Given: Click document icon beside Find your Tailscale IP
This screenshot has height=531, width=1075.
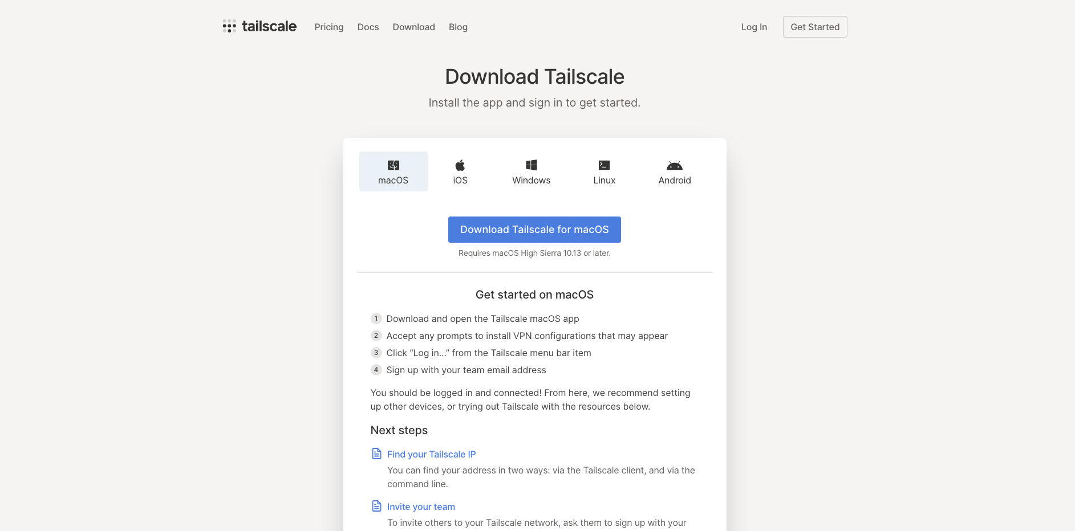Looking at the screenshot, I should [377, 454].
